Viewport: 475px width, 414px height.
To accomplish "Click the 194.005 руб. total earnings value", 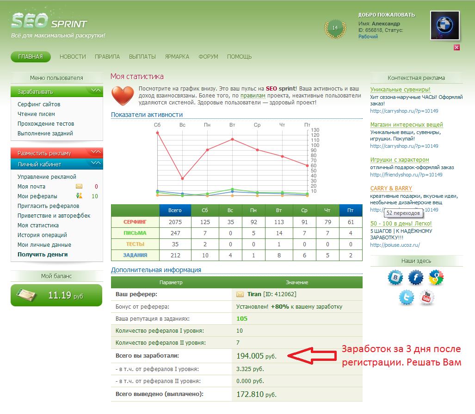I will 256,356.
